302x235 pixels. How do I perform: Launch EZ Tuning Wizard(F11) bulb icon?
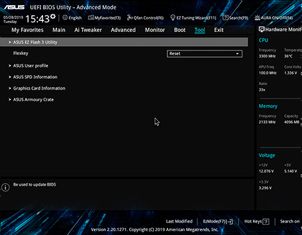click(172, 17)
